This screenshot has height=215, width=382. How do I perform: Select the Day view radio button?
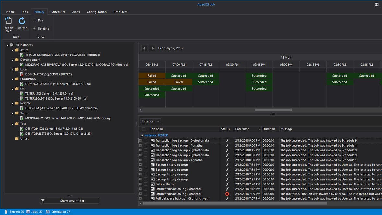(34, 20)
